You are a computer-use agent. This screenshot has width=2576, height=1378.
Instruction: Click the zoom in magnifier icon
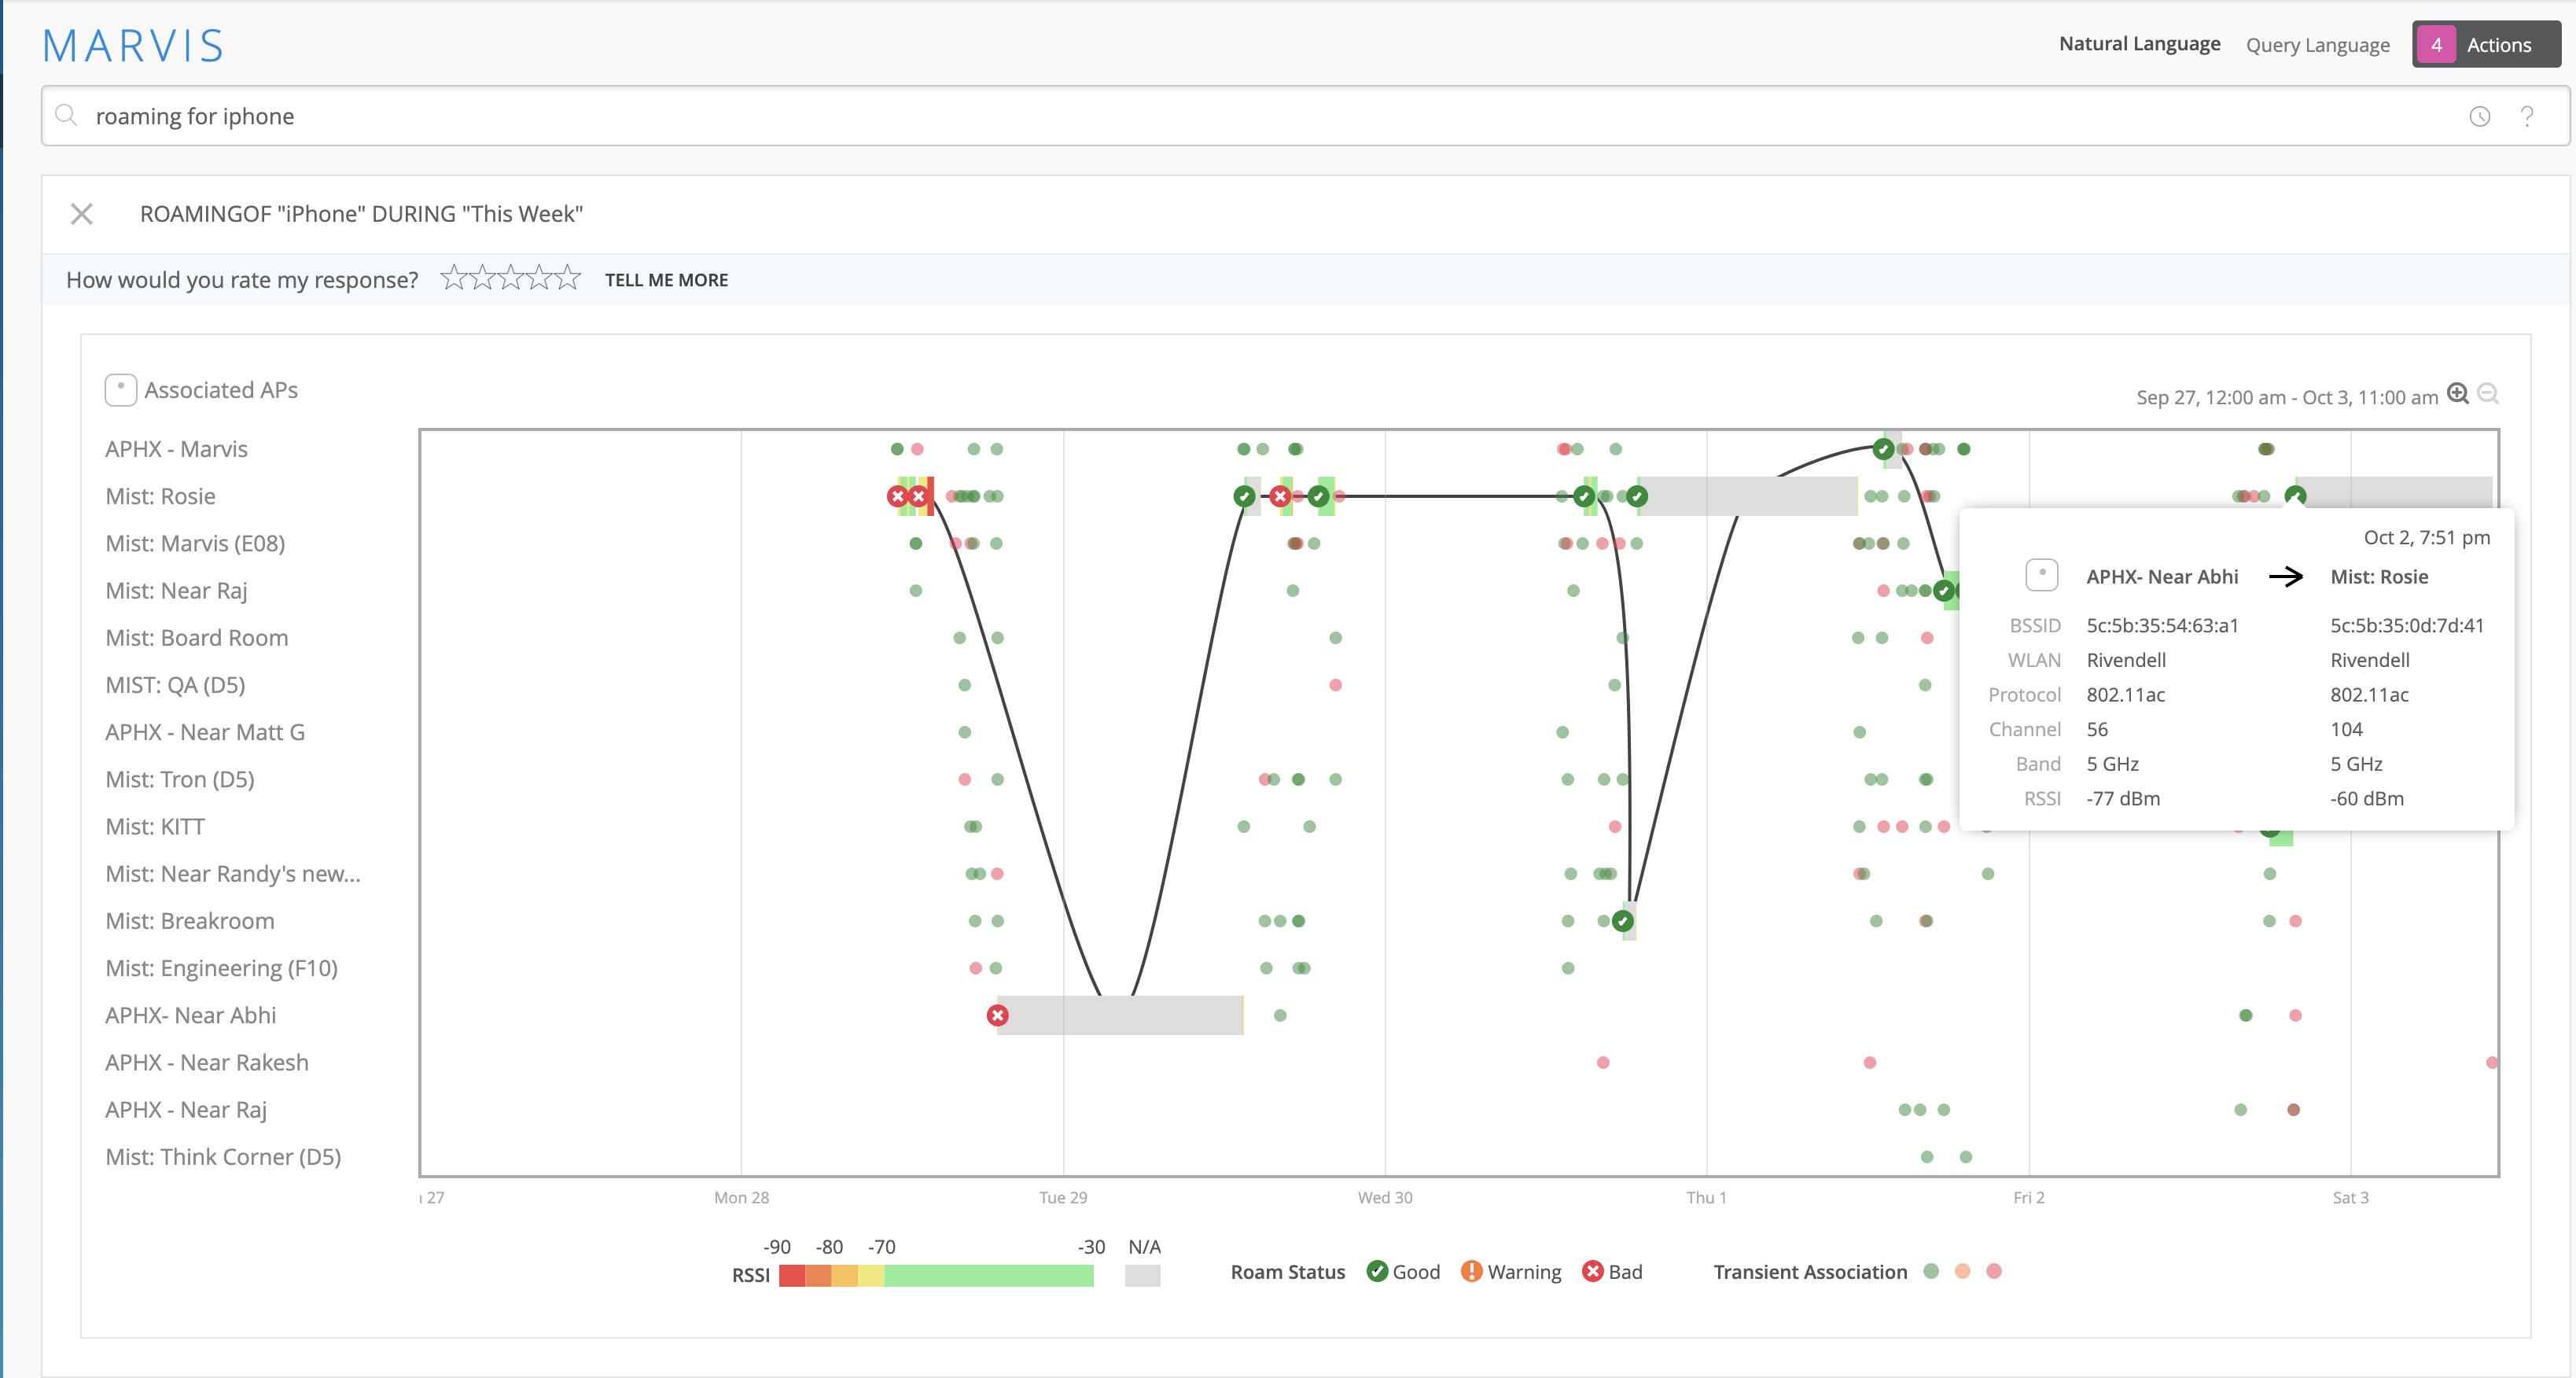[2457, 394]
